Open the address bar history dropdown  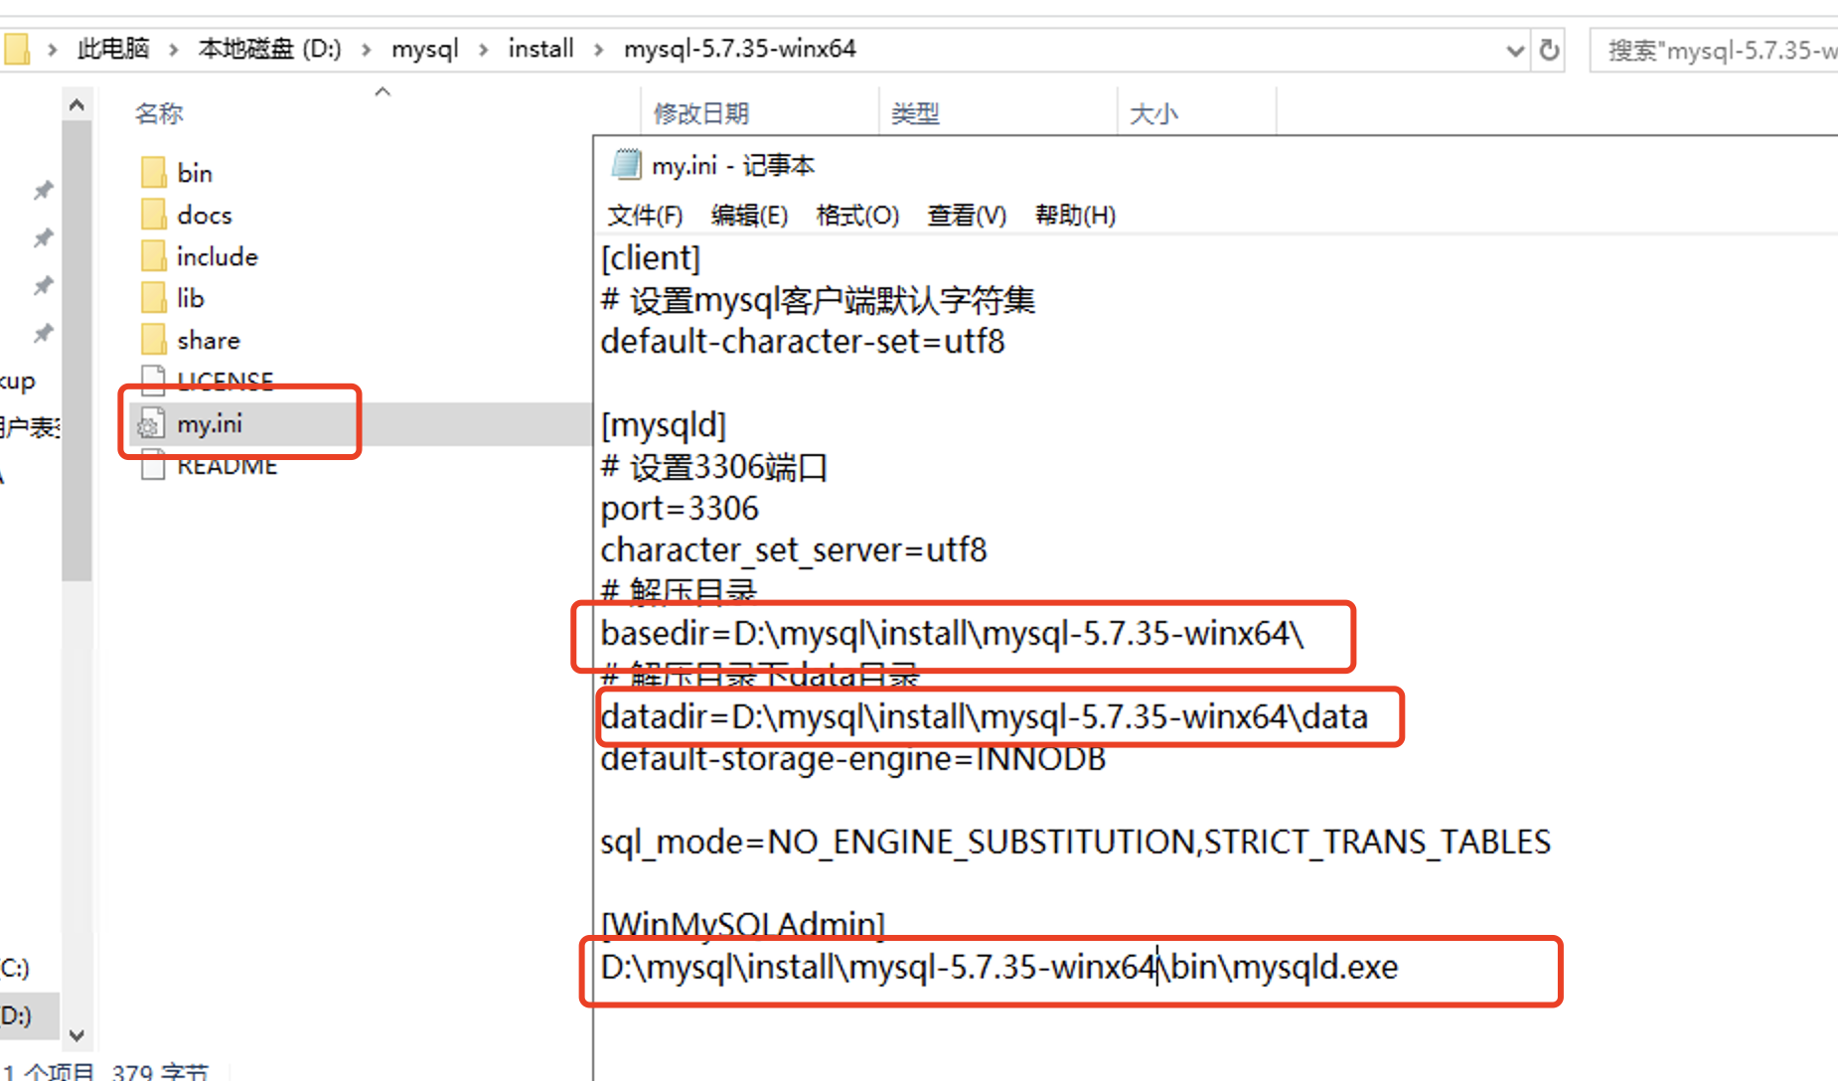[1515, 50]
